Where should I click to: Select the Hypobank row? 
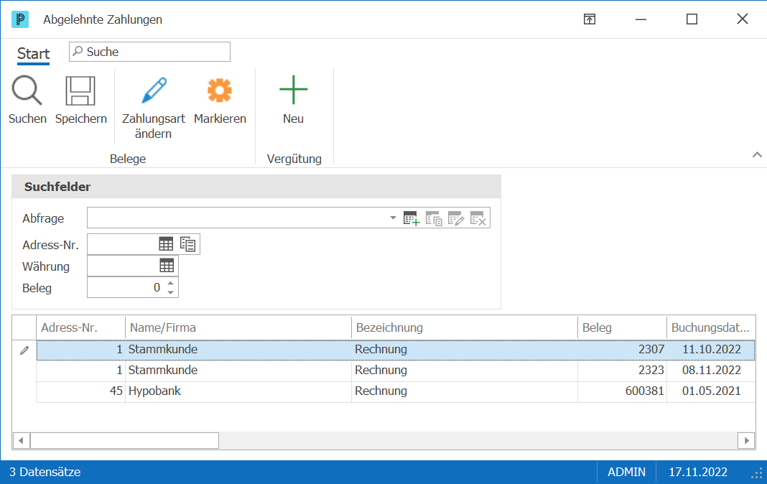[x=396, y=391]
